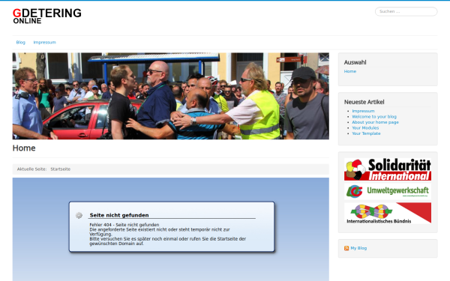Click the Neueste Artikel module heading
450x281 pixels.
364,102
